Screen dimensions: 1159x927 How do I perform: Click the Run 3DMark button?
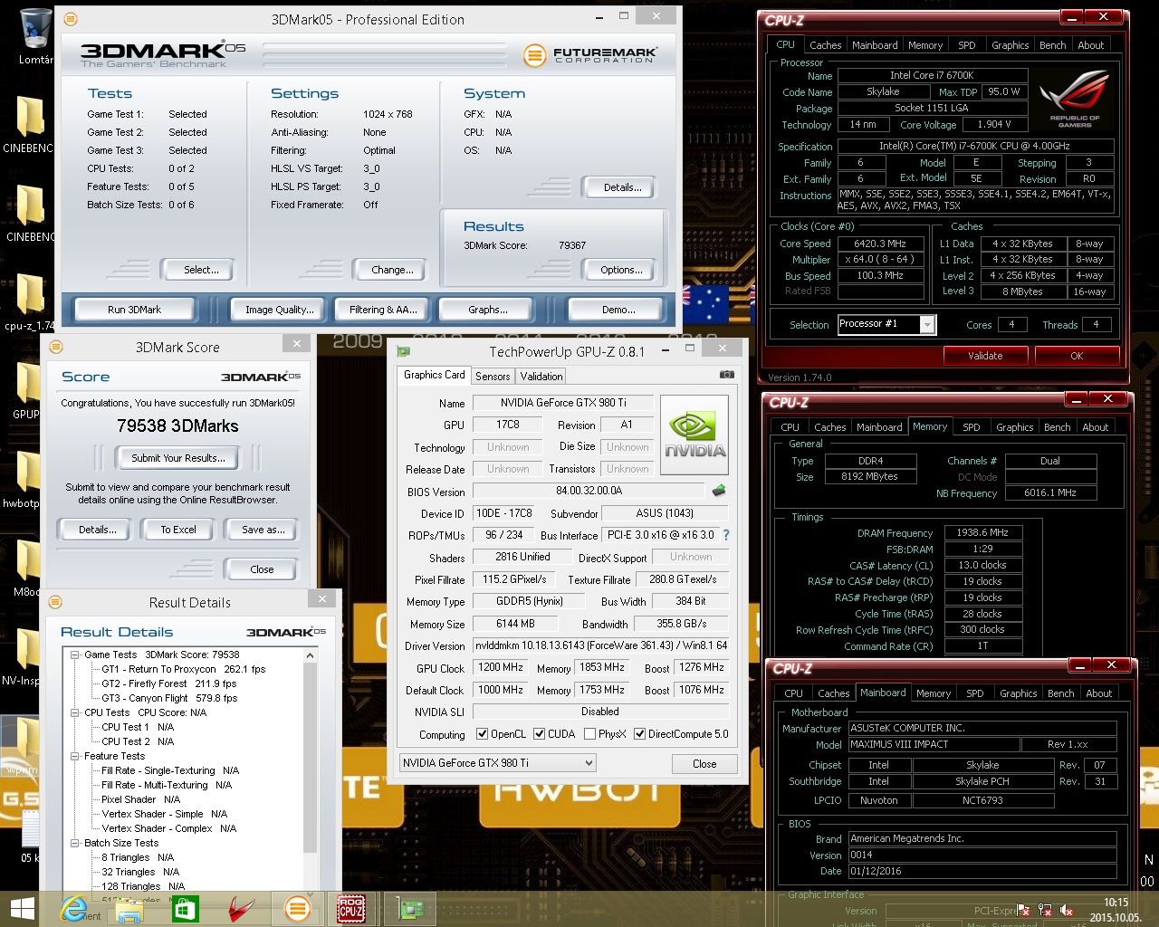pyautogui.click(x=134, y=310)
